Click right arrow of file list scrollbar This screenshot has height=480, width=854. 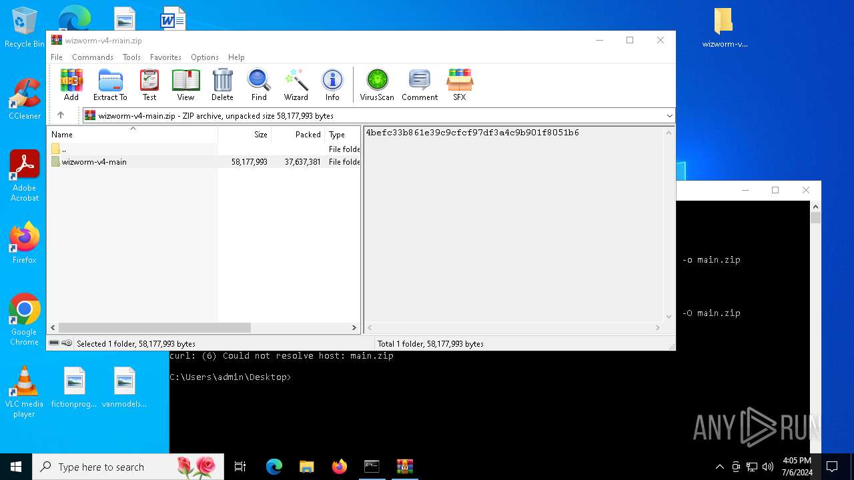pos(354,327)
